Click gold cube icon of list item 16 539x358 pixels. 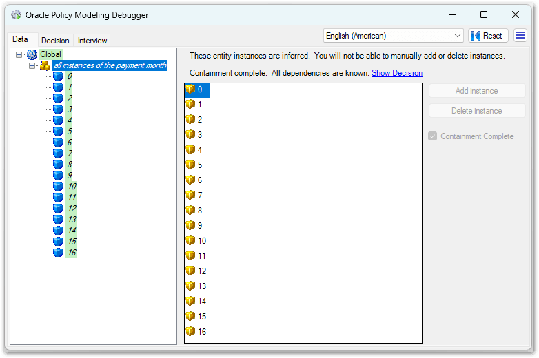(x=190, y=331)
